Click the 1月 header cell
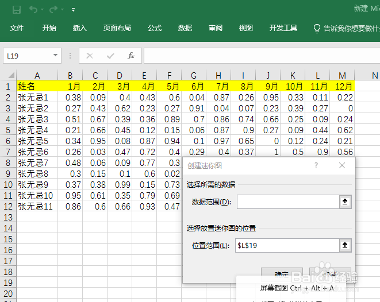This screenshot has height=302, width=380. [70, 86]
